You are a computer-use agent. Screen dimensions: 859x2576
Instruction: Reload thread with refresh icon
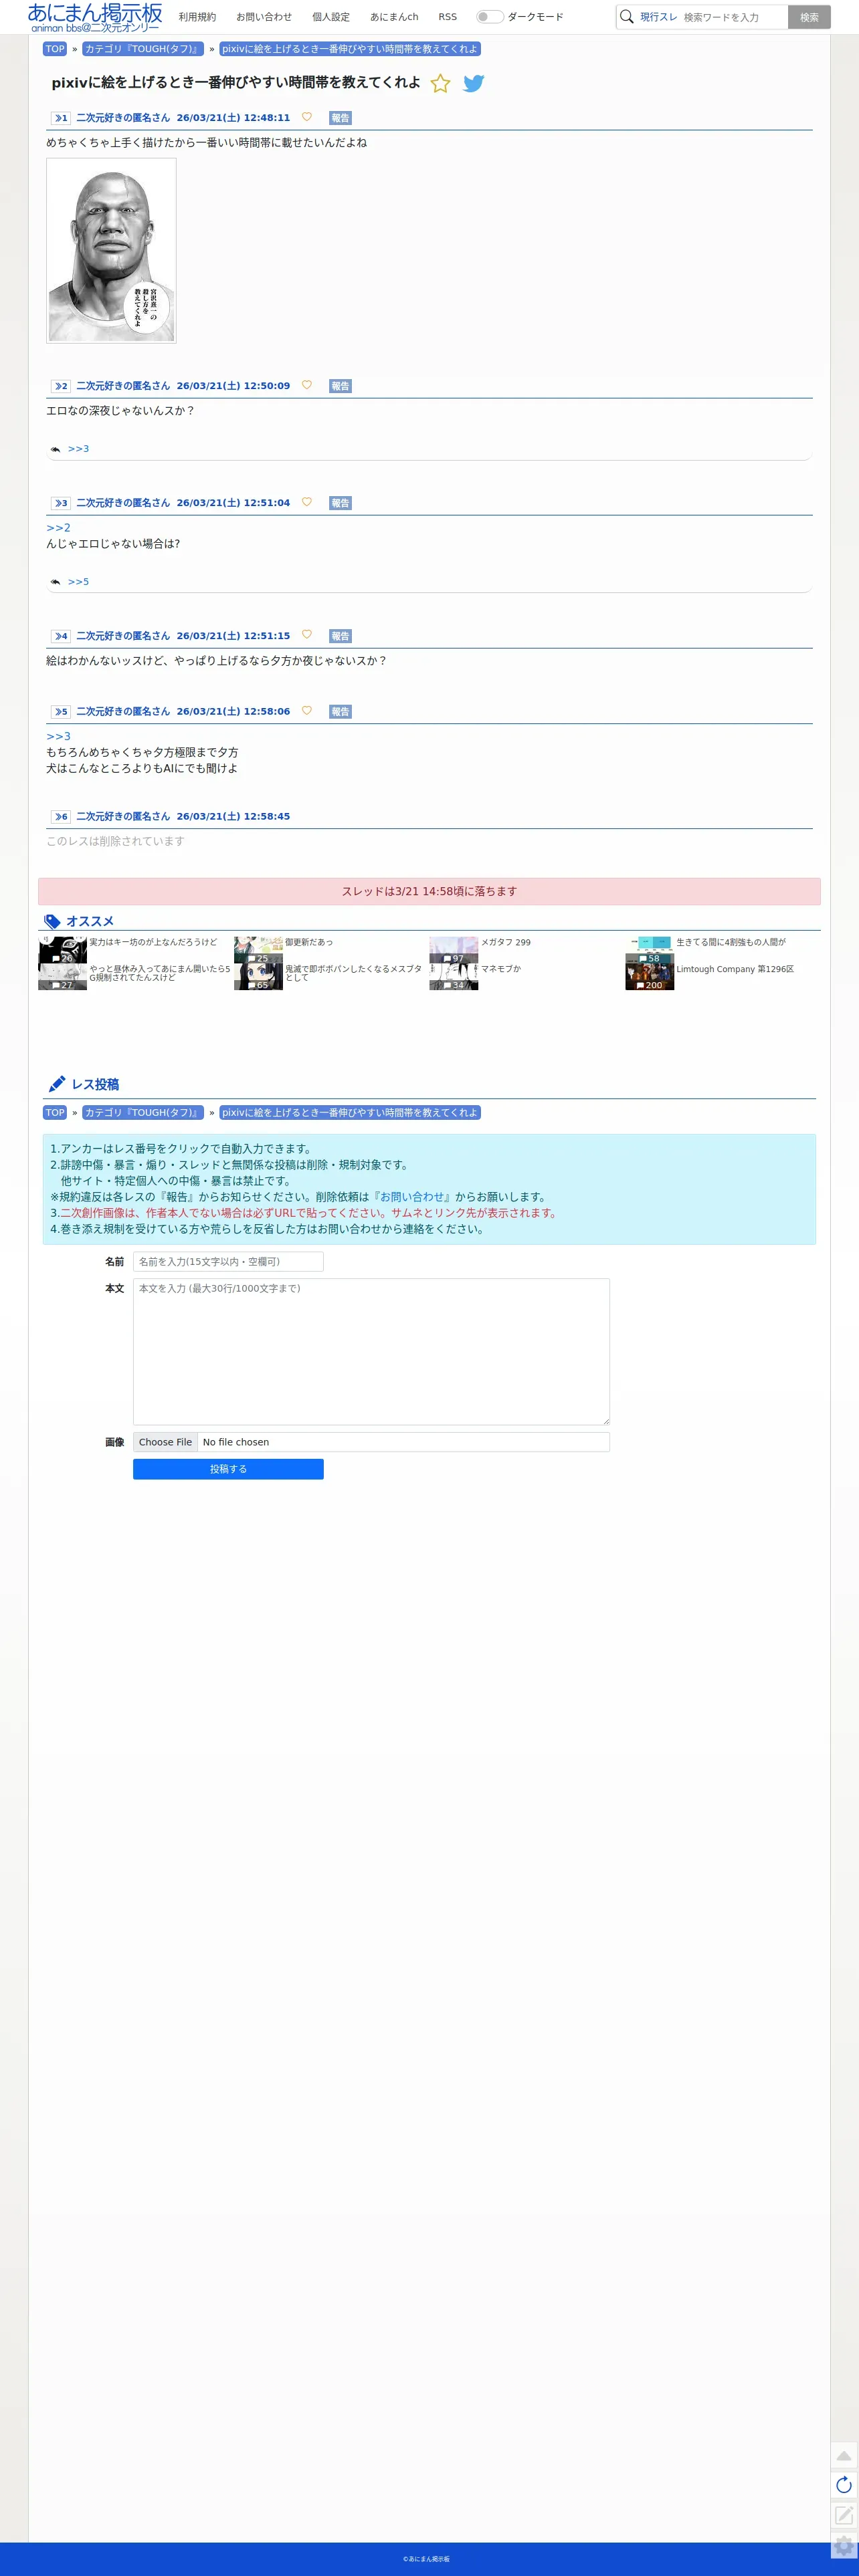click(844, 2485)
